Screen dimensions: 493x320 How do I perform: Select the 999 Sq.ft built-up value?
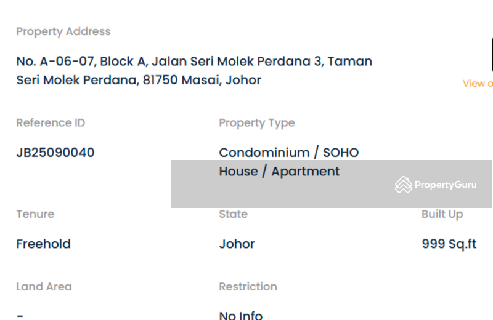click(449, 244)
